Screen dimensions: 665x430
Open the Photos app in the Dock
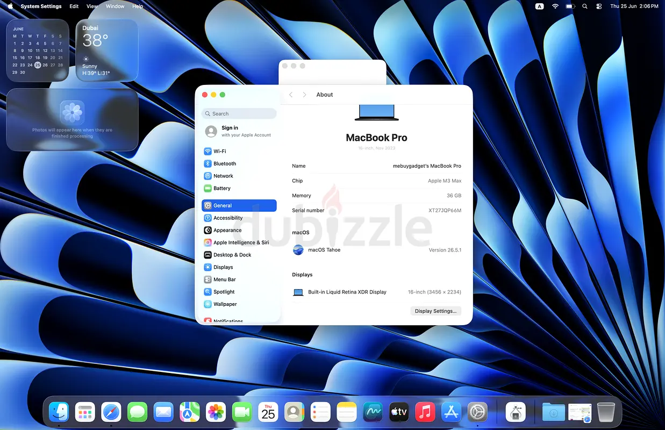(x=216, y=412)
